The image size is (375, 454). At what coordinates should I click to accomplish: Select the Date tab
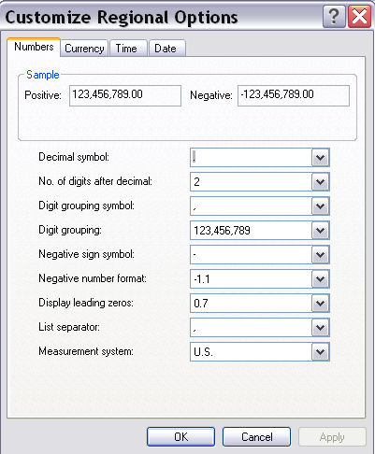(x=167, y=49)
